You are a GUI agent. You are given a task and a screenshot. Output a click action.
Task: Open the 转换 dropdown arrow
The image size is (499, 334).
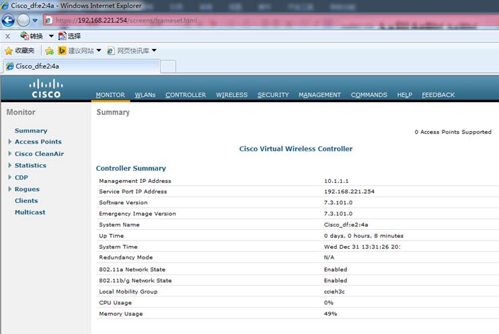pyautogui.click(x=51, y=36)
